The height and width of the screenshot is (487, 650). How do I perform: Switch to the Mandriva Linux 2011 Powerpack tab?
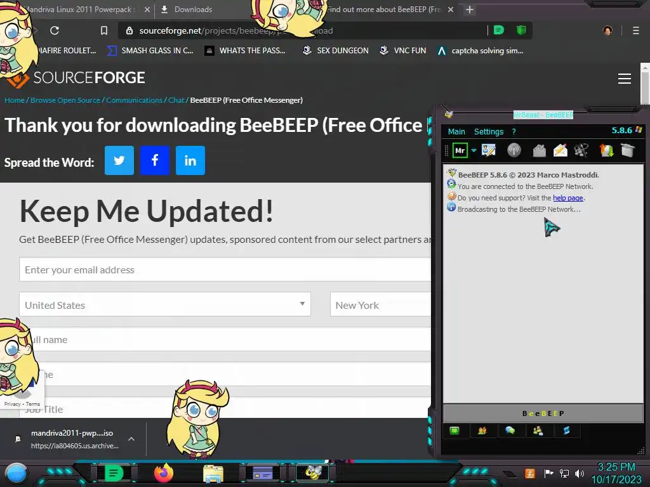click(79, 9)
